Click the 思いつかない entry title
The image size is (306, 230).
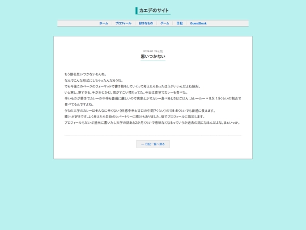pos(153,56)
